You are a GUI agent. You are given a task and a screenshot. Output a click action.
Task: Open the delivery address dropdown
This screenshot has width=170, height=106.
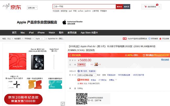(87, 75)
